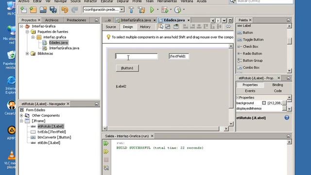Pick the Button component in Paleta
311x175 pixels.
245,33
